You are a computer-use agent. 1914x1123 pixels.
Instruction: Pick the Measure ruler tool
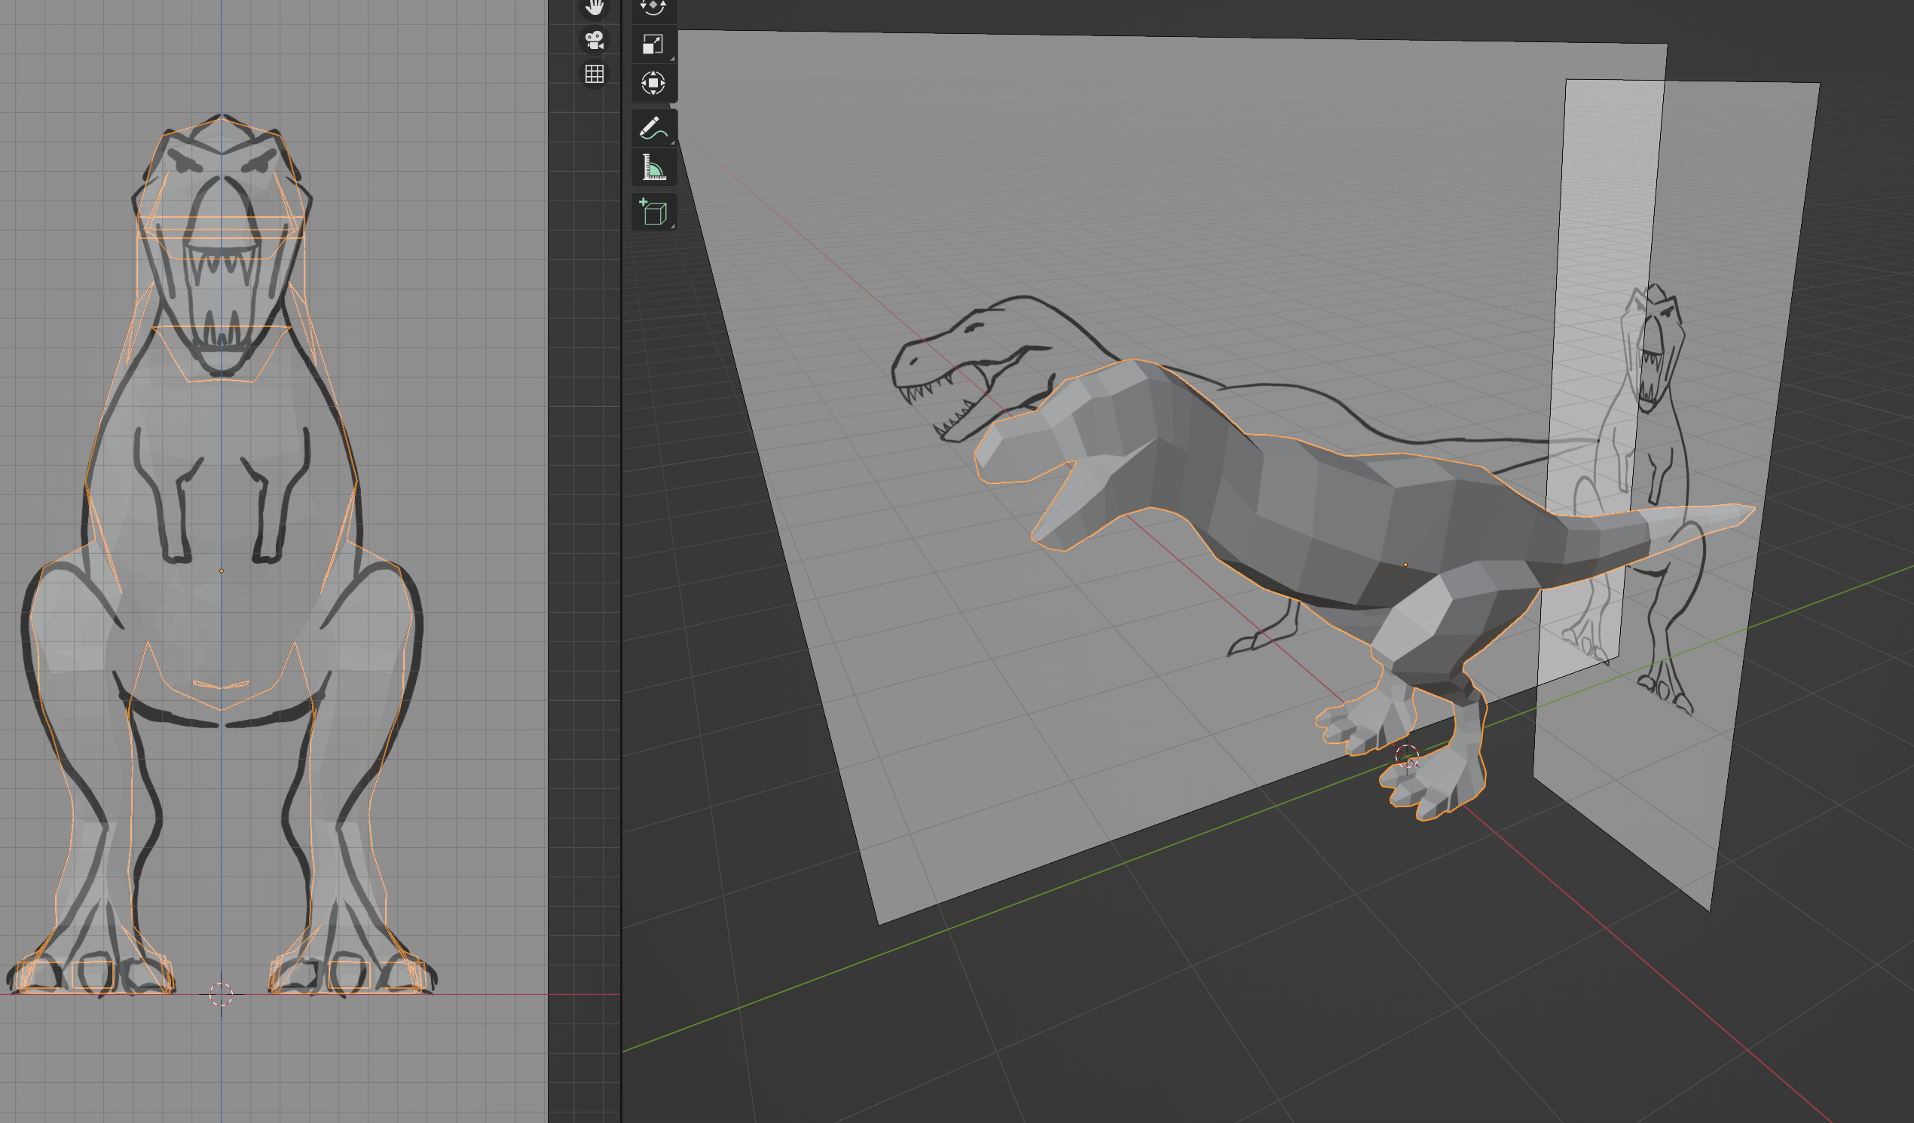[x=653, y=168]
